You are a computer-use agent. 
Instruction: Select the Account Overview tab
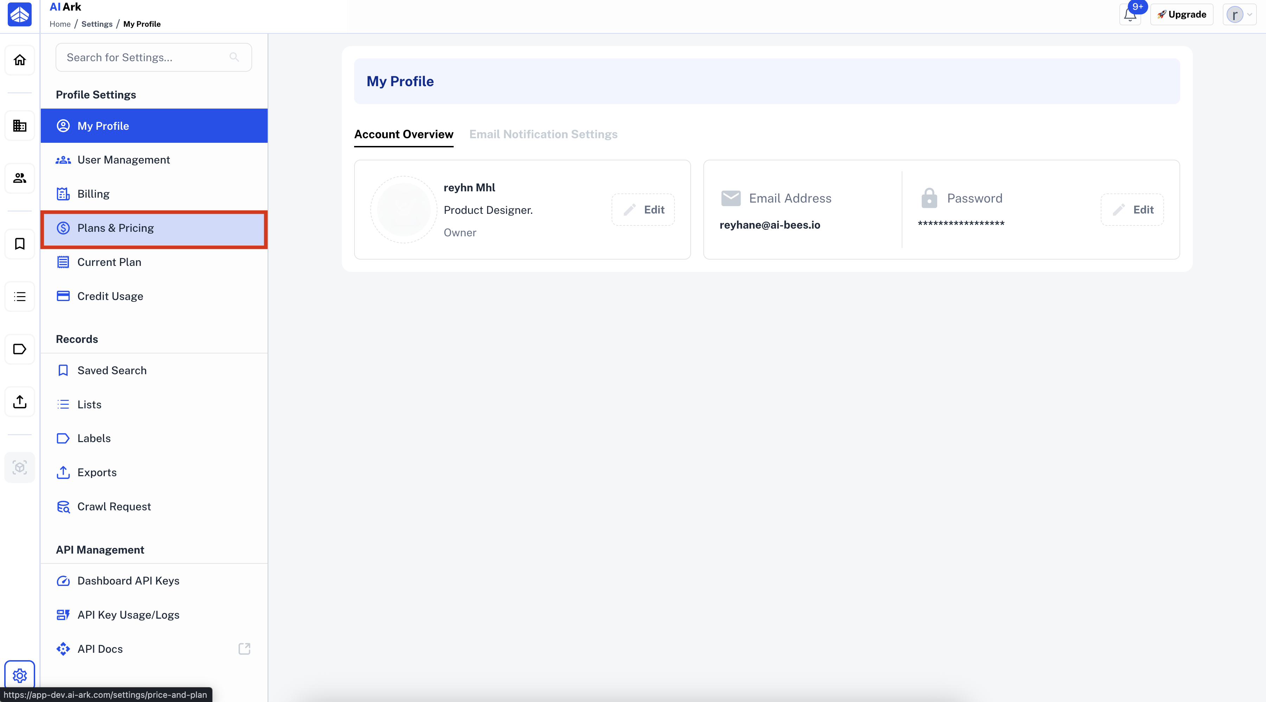coord(403,134)
